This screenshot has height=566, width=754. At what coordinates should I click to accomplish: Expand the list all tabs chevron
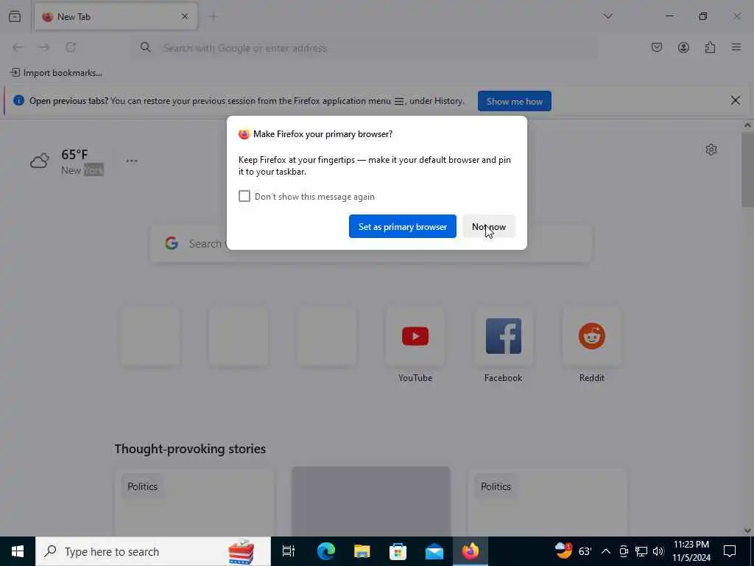coord(607,16)
